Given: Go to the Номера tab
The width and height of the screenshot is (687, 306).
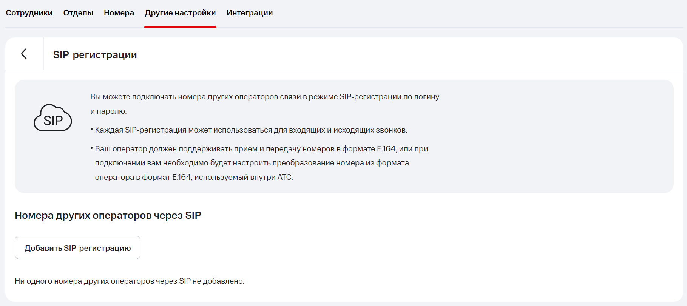Looking at the screenshot, I should pyautogui.click(x=119, y=13).
